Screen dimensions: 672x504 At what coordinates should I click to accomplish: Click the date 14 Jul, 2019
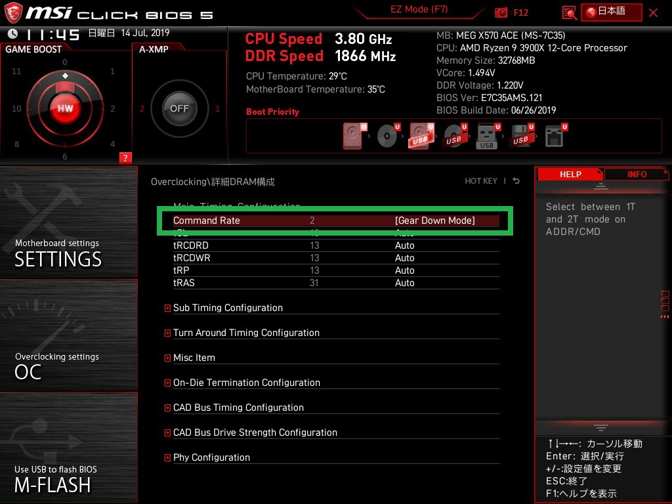coord(145,33)
